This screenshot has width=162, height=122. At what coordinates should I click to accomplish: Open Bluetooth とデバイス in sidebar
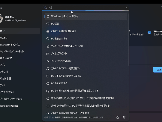tap(19, 45)
